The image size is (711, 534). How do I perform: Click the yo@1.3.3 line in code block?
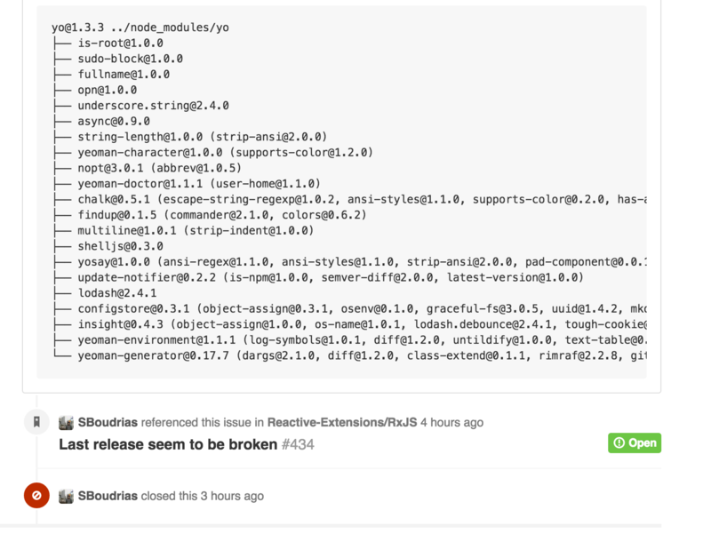pos(140,28)
